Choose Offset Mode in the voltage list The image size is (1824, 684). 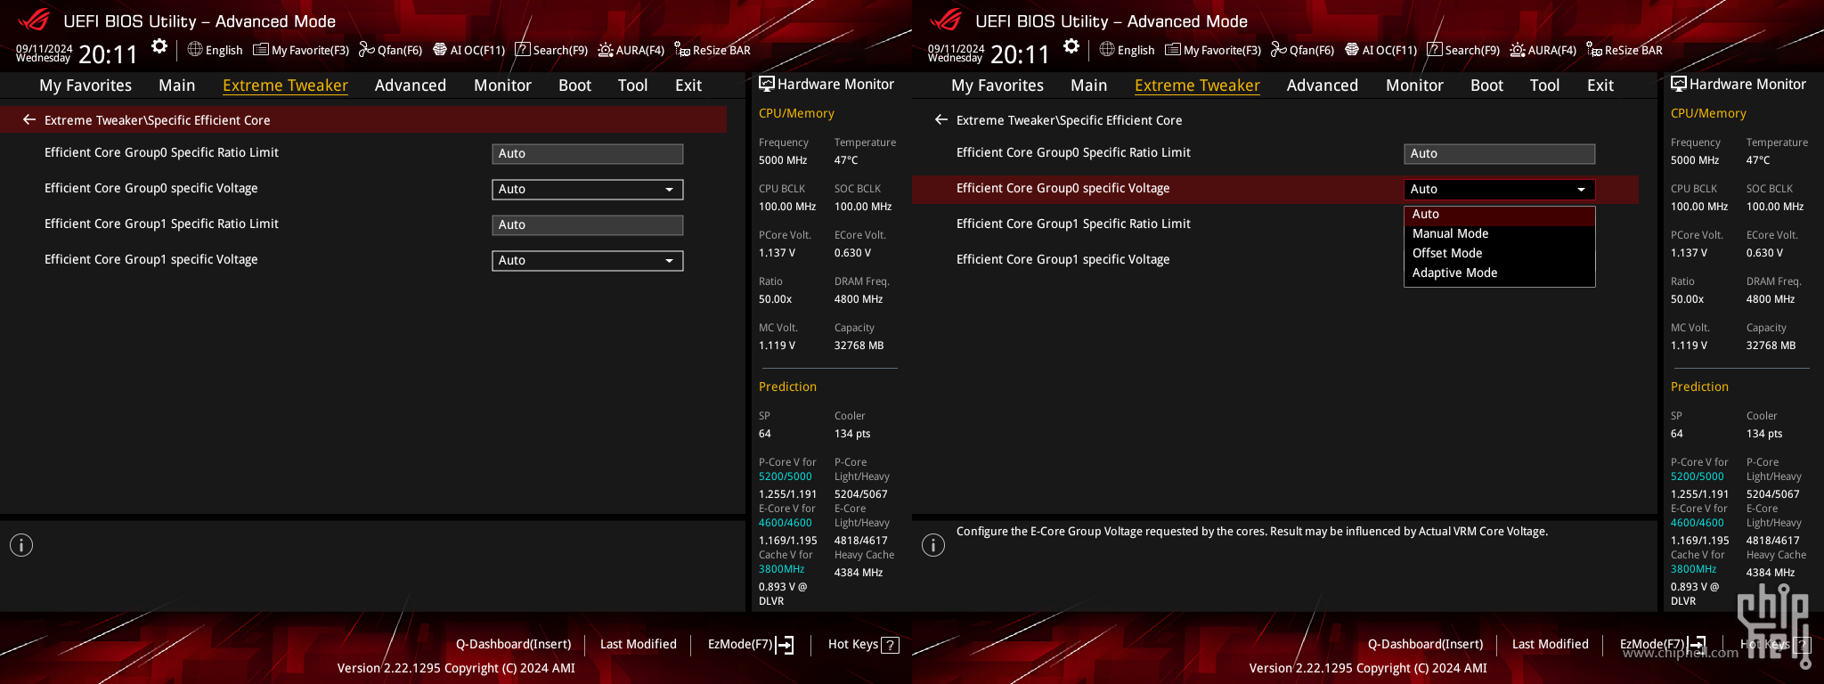pyautogui.click(x=1500, y=254)
